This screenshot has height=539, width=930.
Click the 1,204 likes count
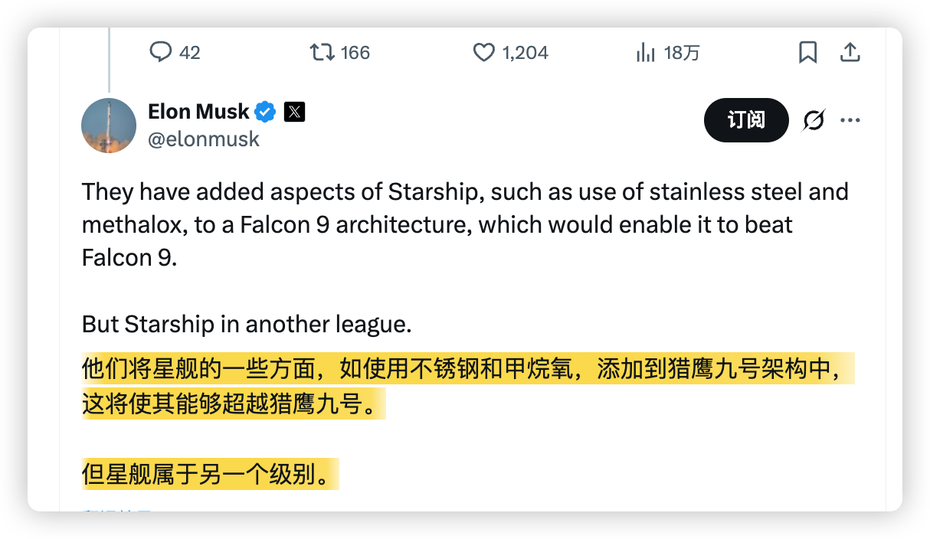click(x=525, y=52)
